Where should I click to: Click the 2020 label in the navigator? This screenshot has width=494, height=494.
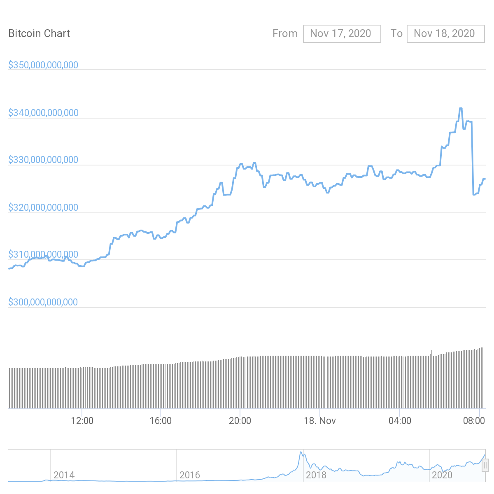point(442,475)
